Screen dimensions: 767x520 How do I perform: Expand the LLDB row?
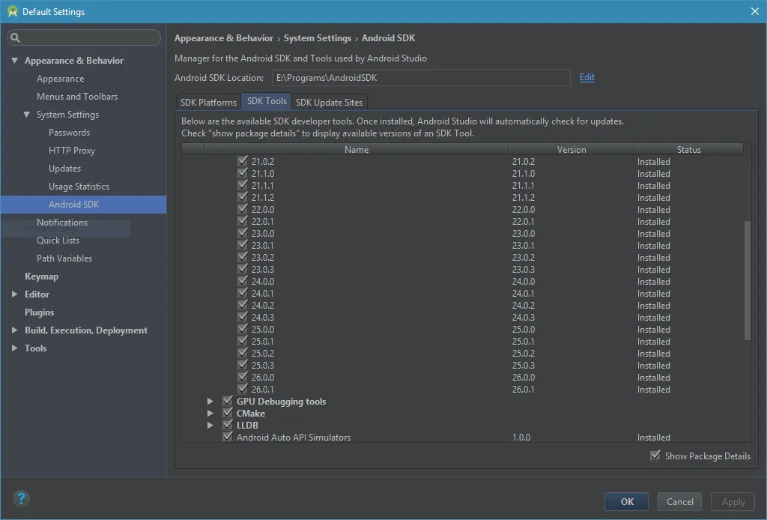tap(210, 425)
